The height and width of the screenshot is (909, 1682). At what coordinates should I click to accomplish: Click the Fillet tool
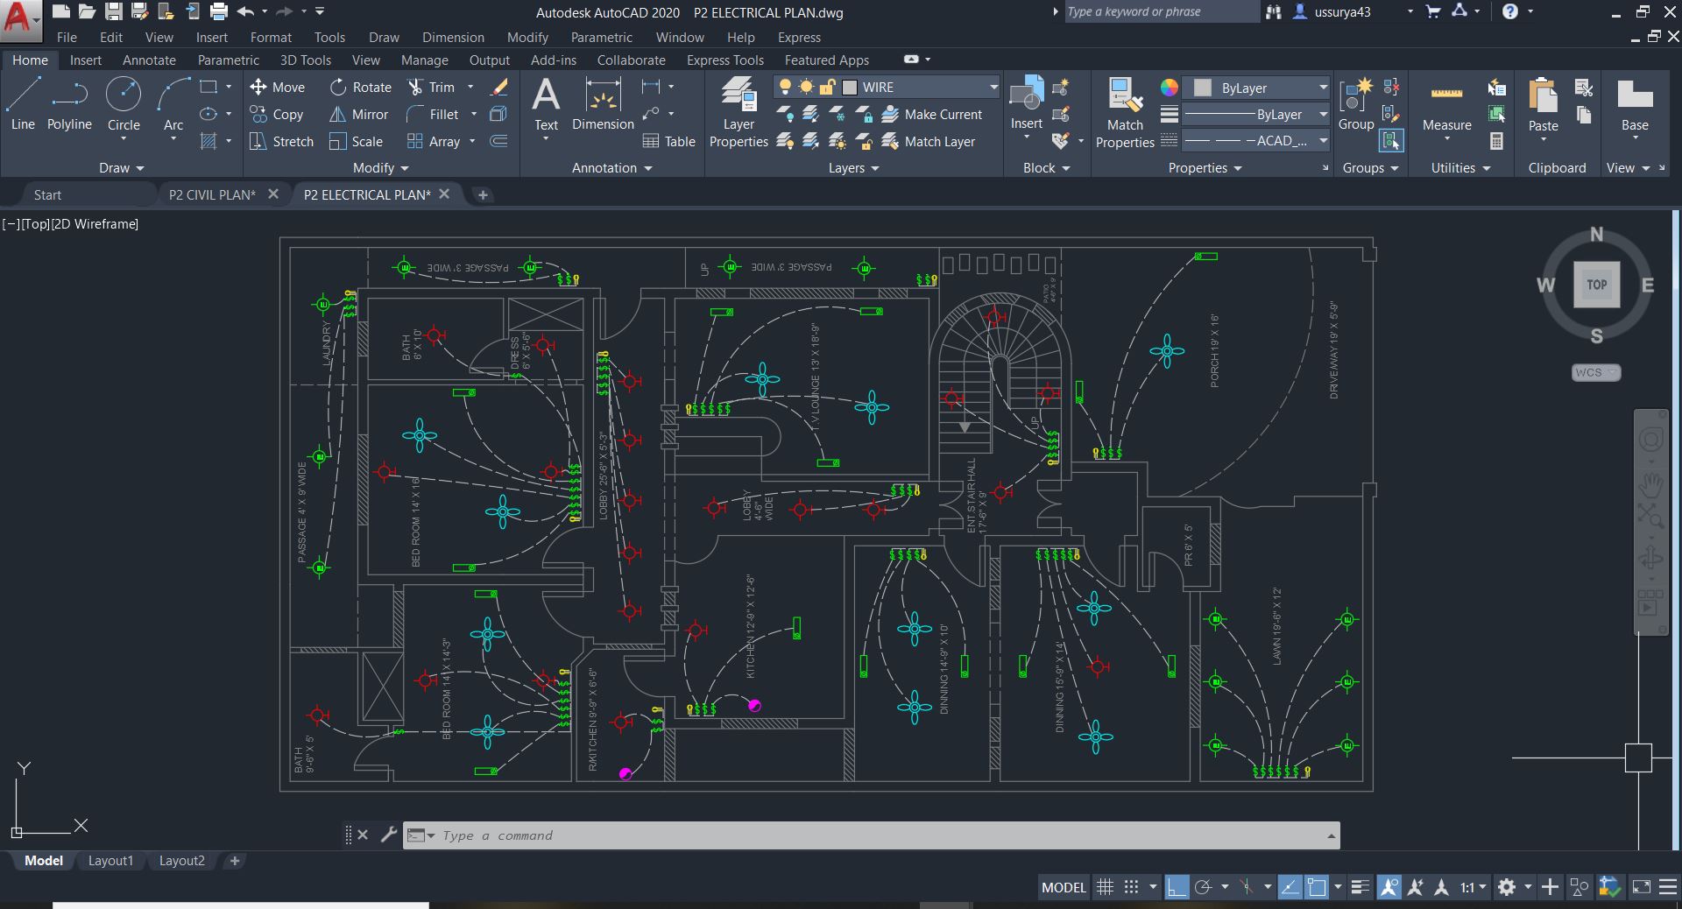pyautogui.click(x=433, y=114)
